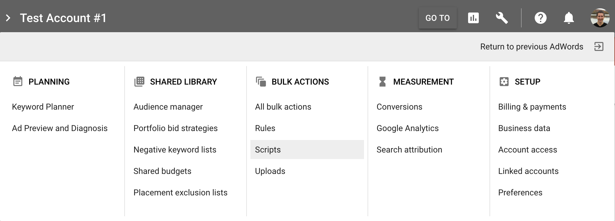Click the Setup gear icon

point(504,82)
